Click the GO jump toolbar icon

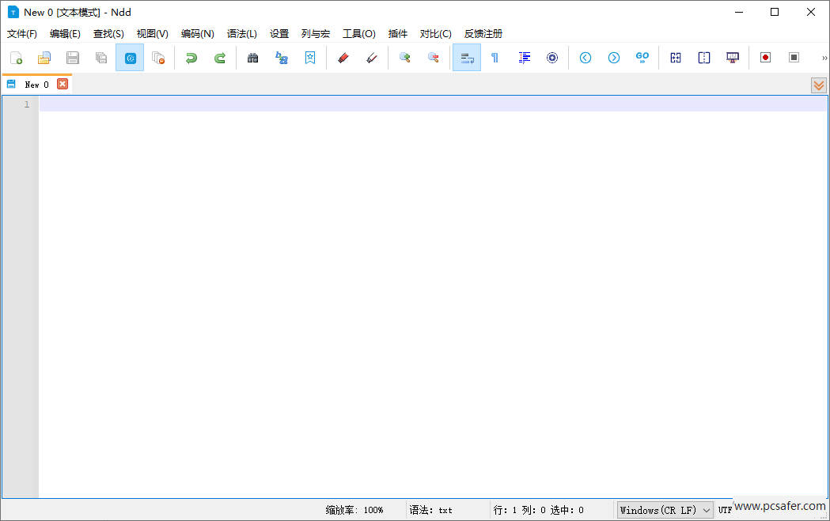click(642, 58)
